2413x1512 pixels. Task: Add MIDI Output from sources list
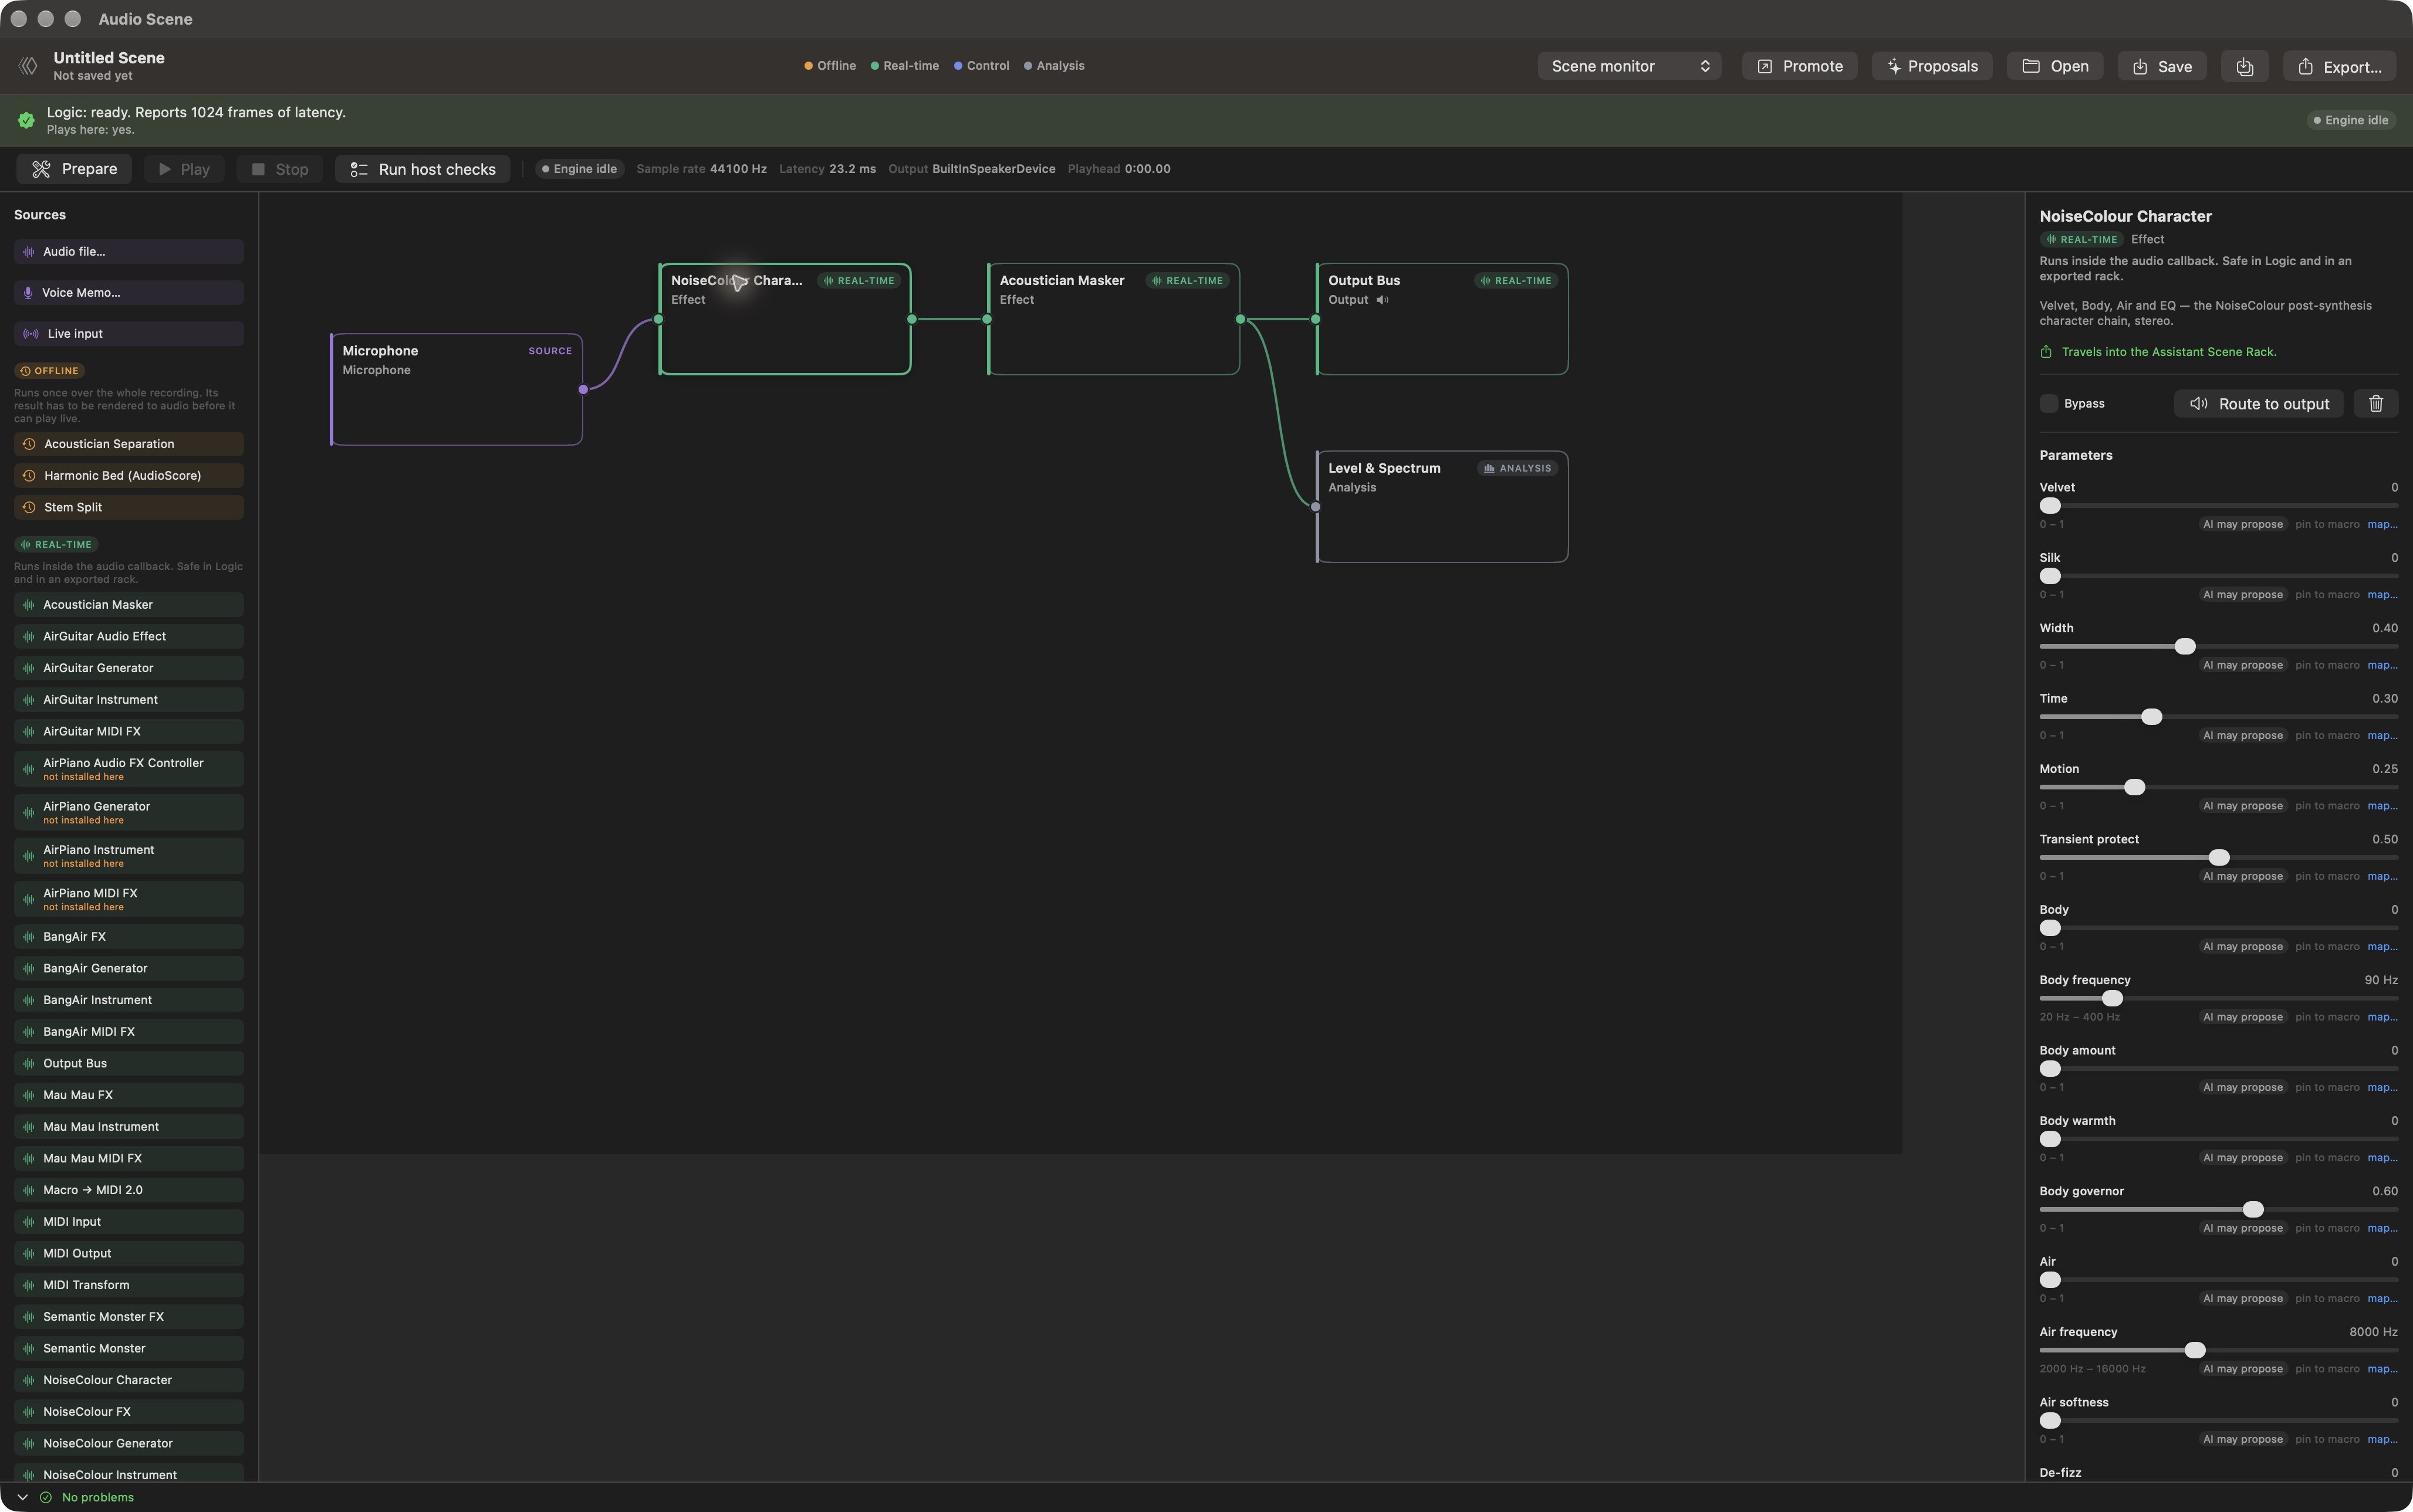point(129,1254)
